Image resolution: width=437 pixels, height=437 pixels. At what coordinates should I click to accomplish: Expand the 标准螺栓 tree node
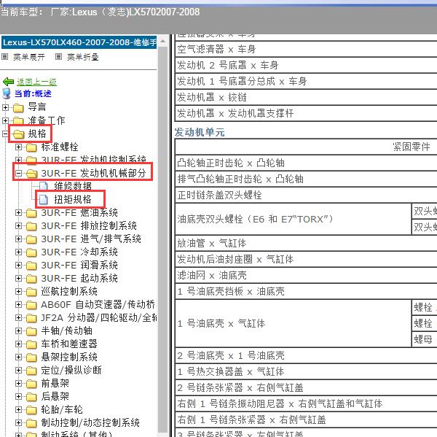18,147
